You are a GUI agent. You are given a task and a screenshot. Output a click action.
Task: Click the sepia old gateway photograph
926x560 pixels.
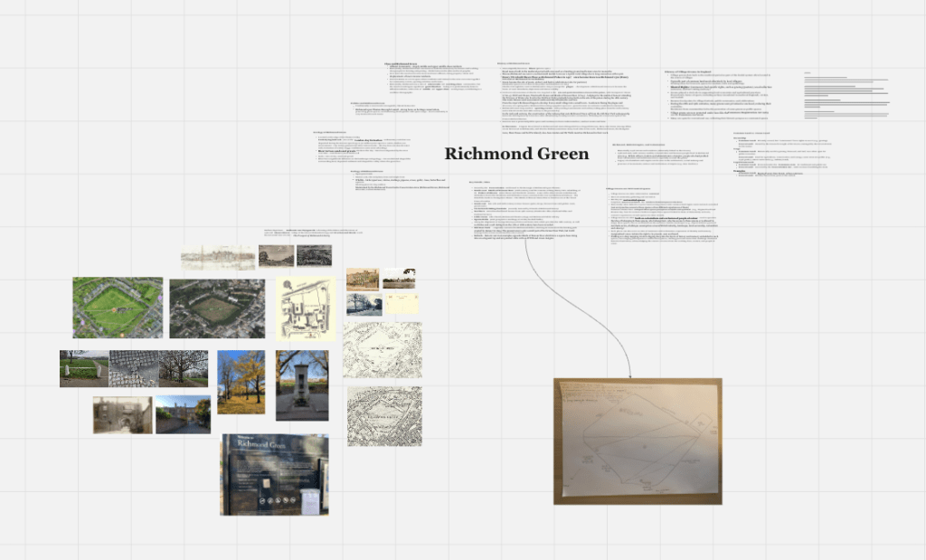pos(122,415)
